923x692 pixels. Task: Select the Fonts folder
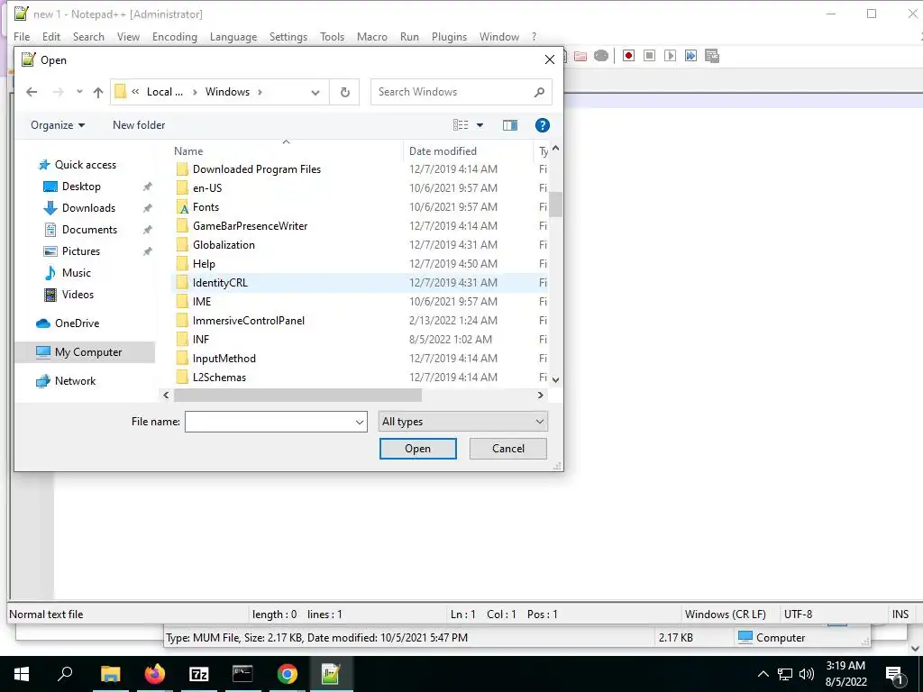pos(206,207)
